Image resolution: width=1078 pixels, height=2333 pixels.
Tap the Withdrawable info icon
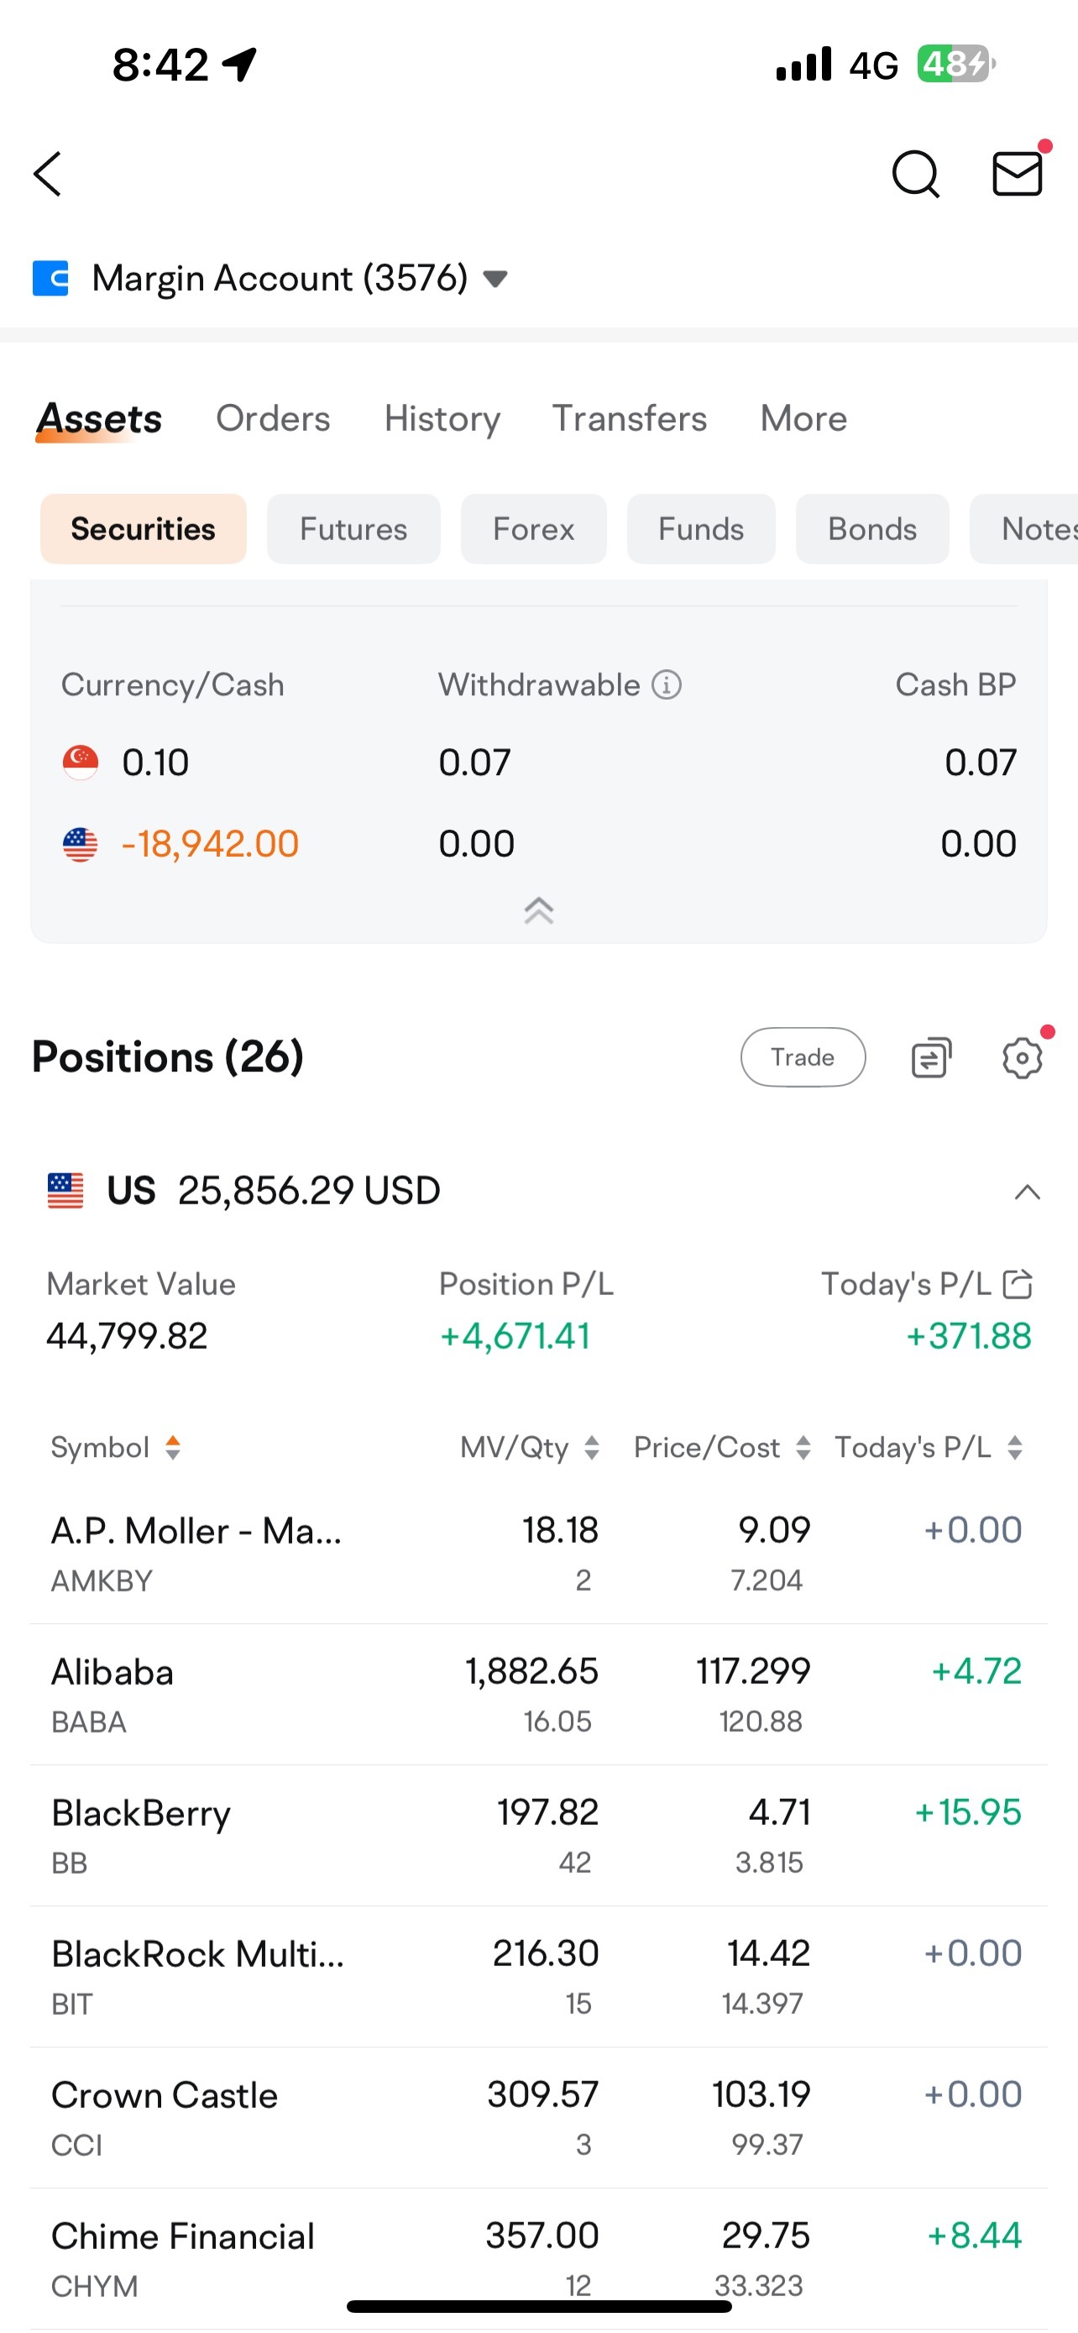[x=667, y=684]
